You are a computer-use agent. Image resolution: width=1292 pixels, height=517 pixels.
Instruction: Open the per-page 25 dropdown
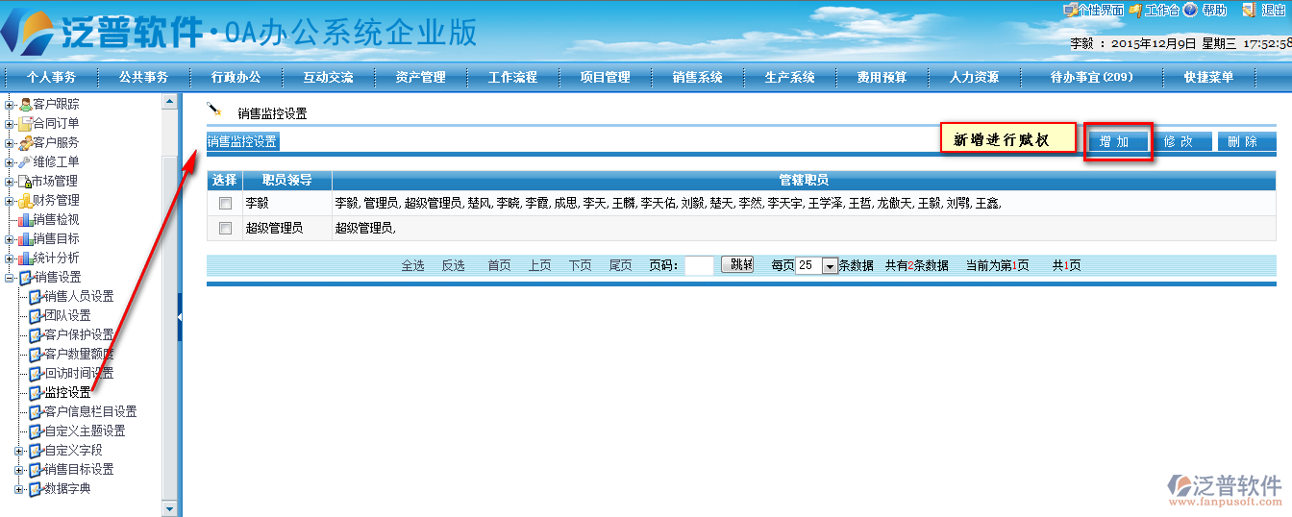pyautogui.click(x=831, y=266)
